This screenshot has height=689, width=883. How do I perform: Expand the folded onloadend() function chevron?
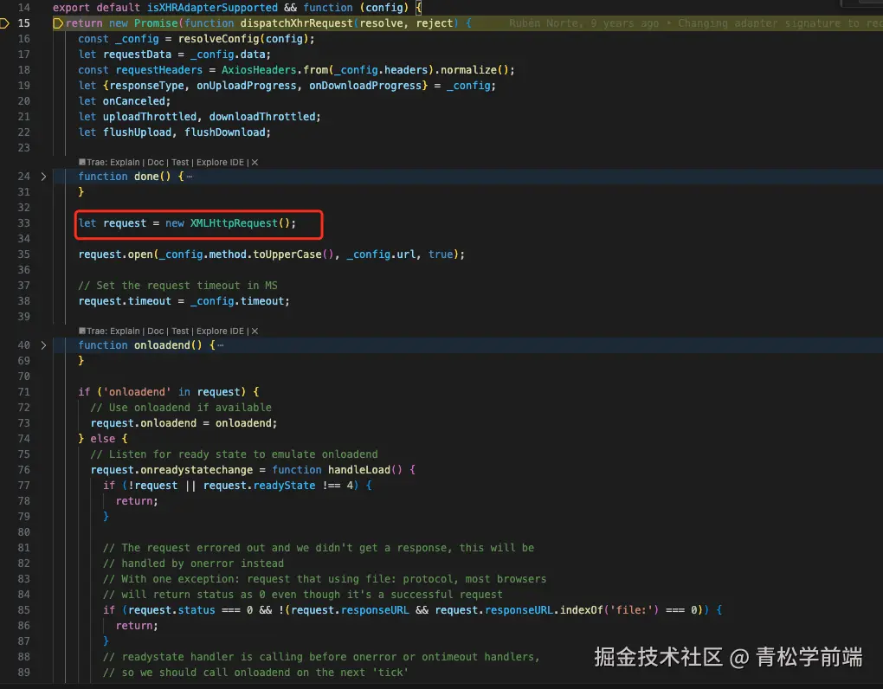pyautogui.click(x=43, y=345)
